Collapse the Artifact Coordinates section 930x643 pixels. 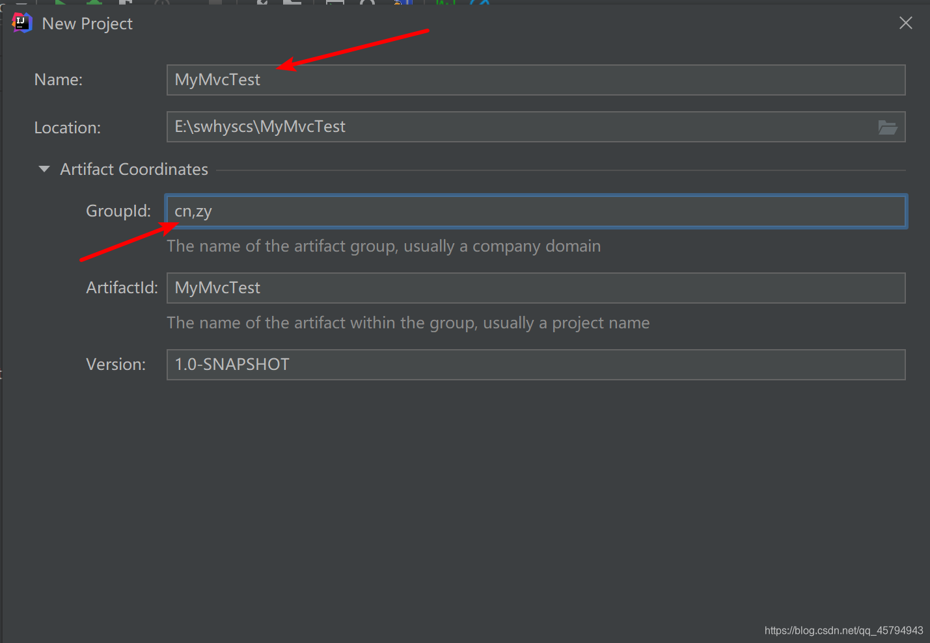point(44,169)
